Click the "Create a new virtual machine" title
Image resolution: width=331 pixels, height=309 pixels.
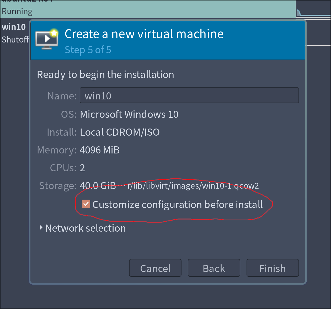144,34
